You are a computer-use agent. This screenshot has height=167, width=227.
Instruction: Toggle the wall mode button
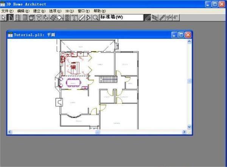11,17
